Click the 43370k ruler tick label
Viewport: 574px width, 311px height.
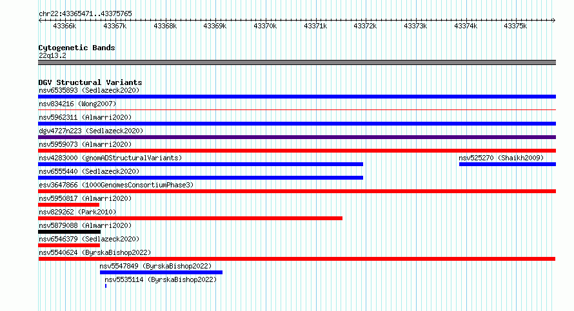click(265, 26)
